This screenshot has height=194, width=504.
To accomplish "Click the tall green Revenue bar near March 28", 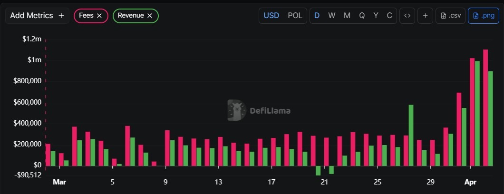I will point(411,135).
